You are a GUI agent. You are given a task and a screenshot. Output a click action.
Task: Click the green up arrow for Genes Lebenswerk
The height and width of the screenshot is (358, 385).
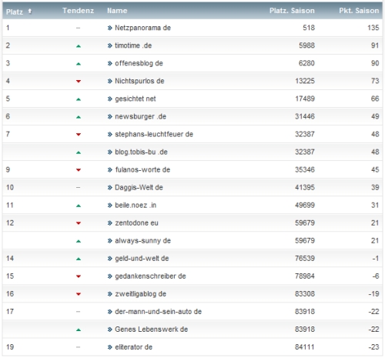point(79,330)
